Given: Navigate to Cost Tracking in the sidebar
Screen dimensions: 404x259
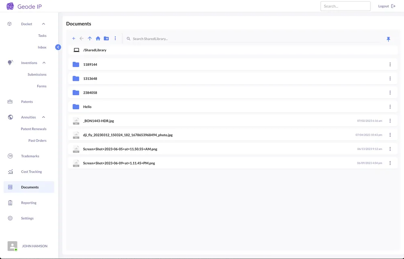Looking at the screenshot, I should [x=31, y=172].
